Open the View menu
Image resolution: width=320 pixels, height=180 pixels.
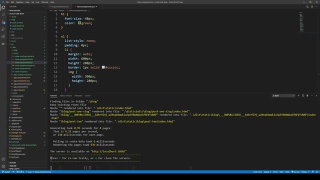[x=27, y=2]
